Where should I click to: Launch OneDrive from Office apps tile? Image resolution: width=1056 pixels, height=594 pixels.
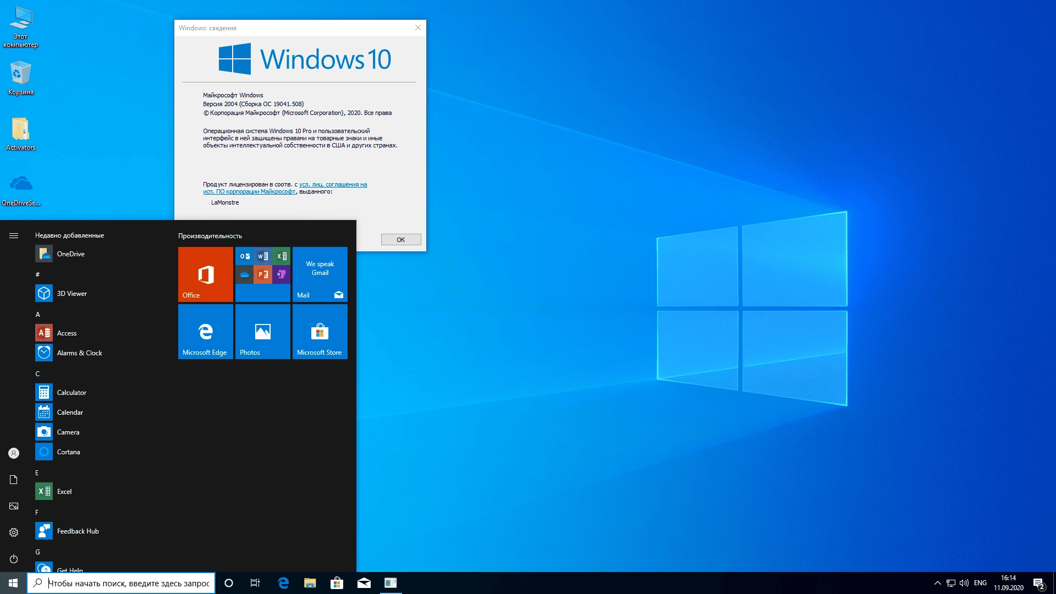coord(245,274)
